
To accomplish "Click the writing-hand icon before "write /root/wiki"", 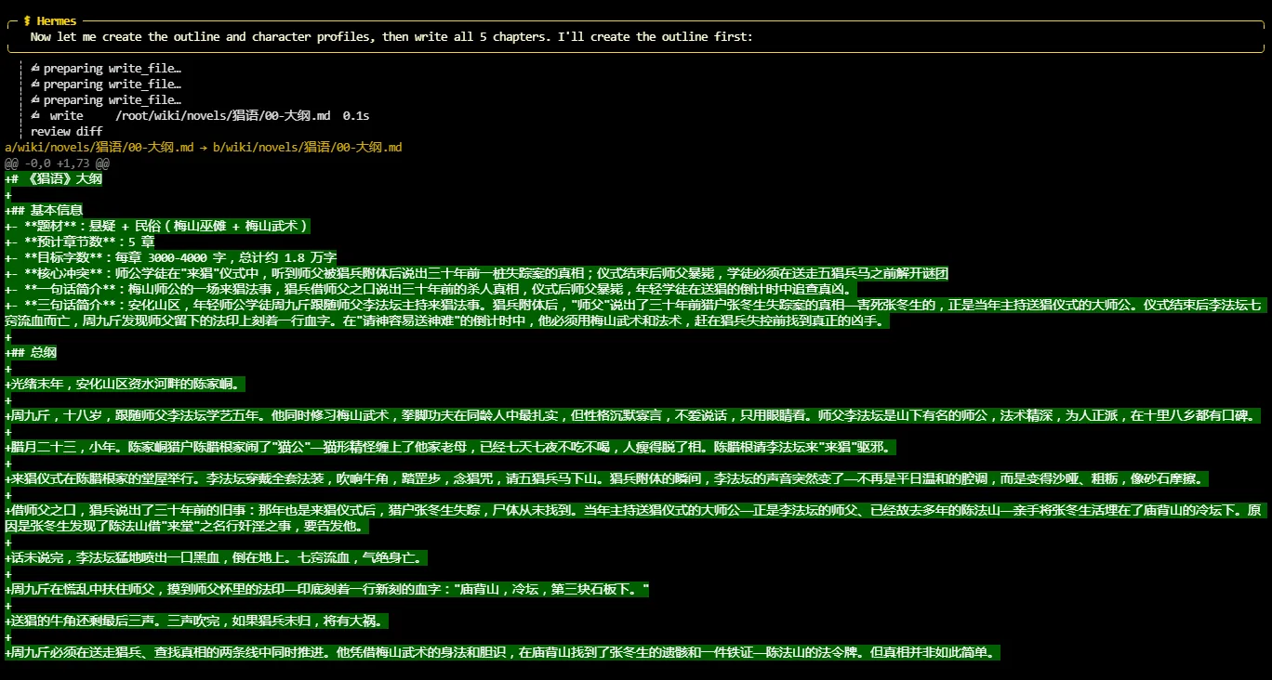I will [35, 115].
